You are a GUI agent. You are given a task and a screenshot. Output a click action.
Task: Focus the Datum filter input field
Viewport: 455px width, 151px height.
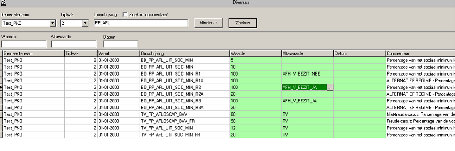coord(120,44)
